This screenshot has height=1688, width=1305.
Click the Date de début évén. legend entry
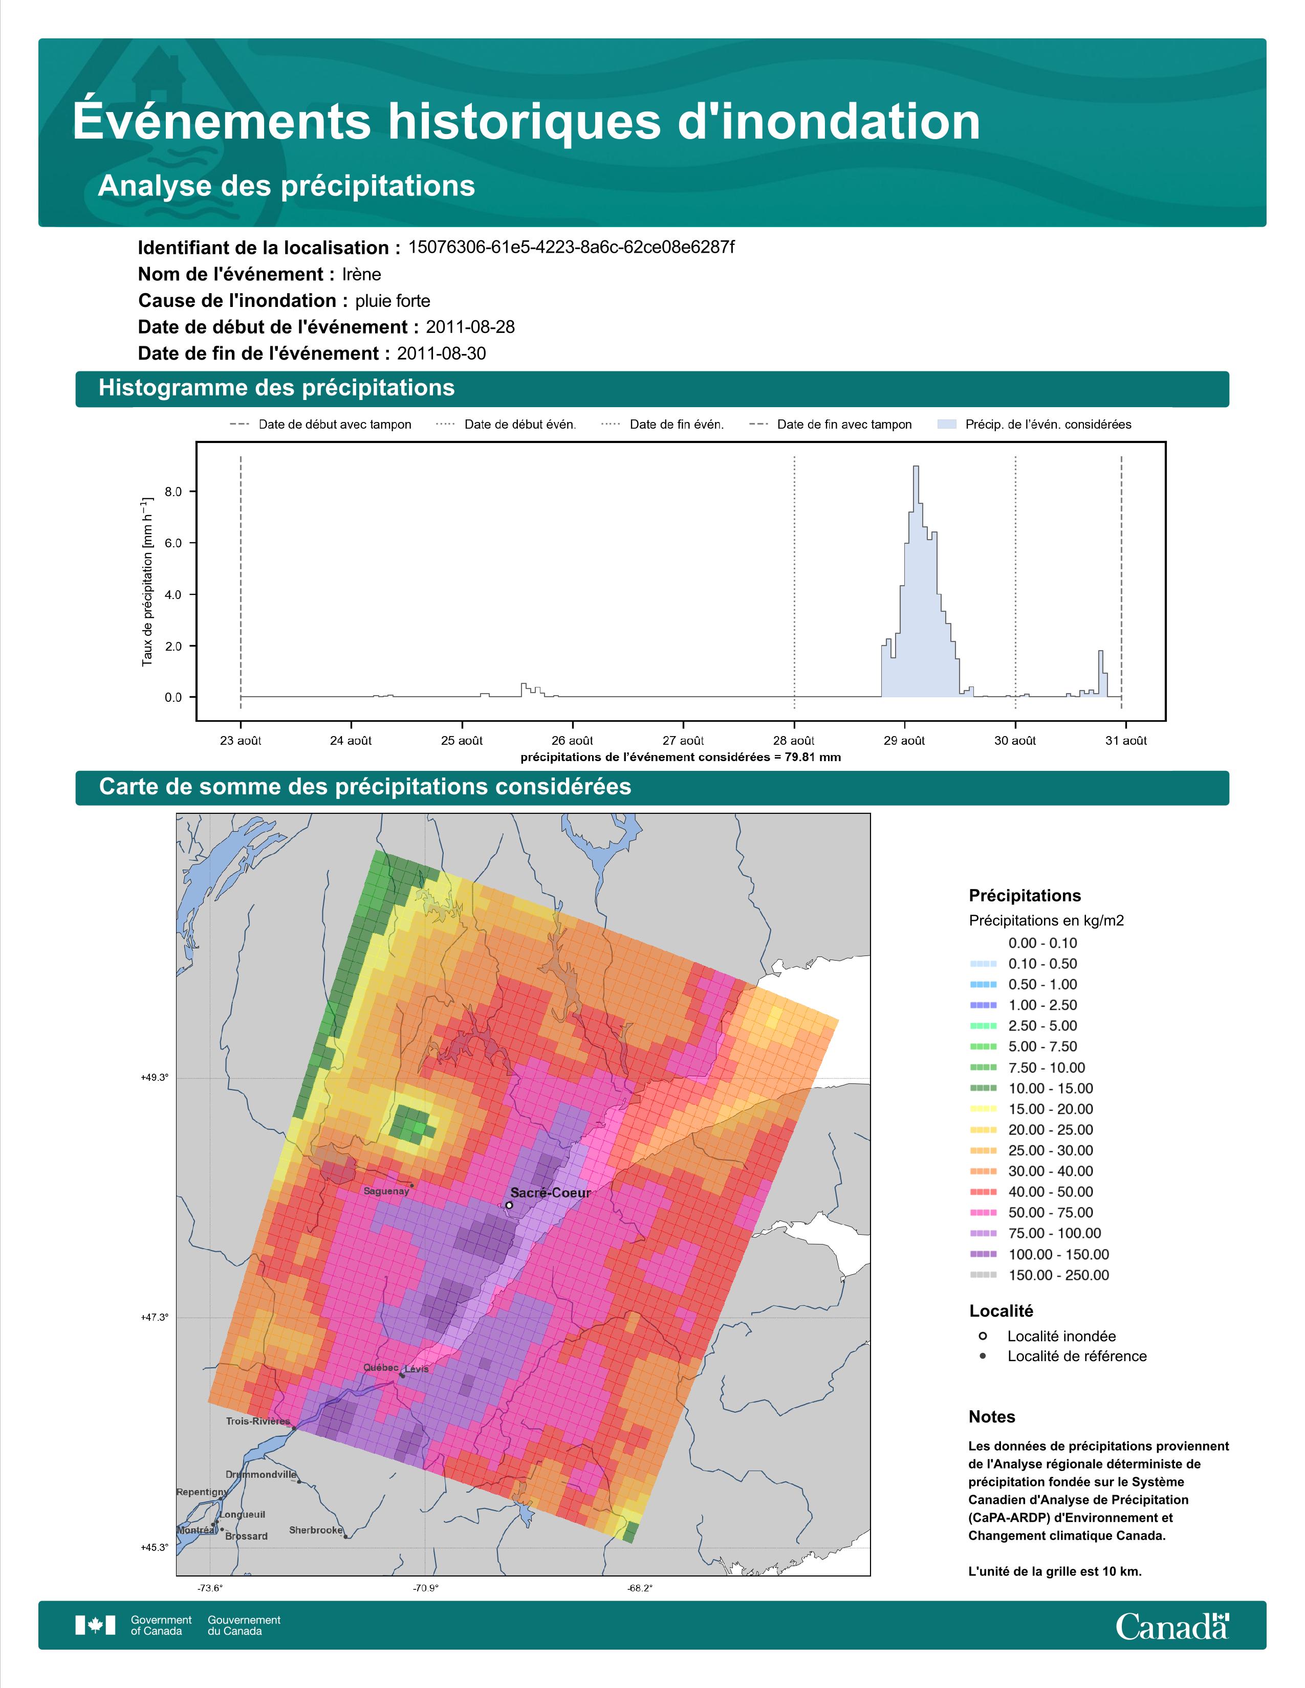click(506, 425)
